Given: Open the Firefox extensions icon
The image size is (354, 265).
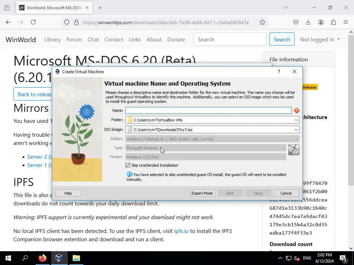Looking at the screenshot, I should pos(333,22).
